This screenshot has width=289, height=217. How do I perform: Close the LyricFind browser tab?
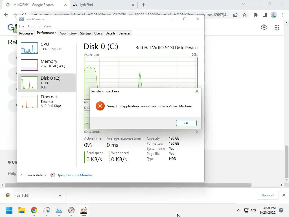click(x=133, y=5)
